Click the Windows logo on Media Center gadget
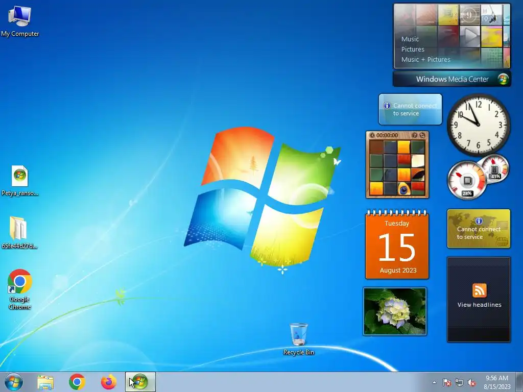Viewport: 523px width, 392px height. tap(503, 79)
